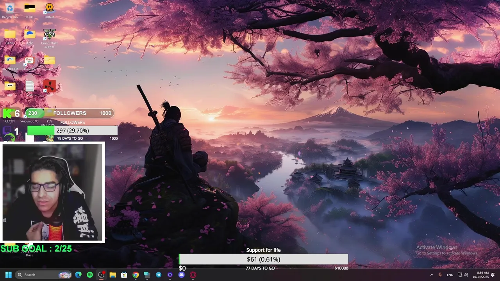Open Microsoft Edge from taskbar
The width and height of the screenshot is (500, 281).
[x=79, y=275]
